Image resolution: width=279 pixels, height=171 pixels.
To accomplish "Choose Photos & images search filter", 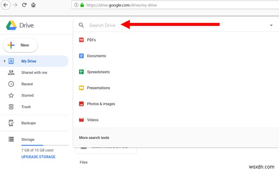I will pyautogui.click(x=101, y=104).
